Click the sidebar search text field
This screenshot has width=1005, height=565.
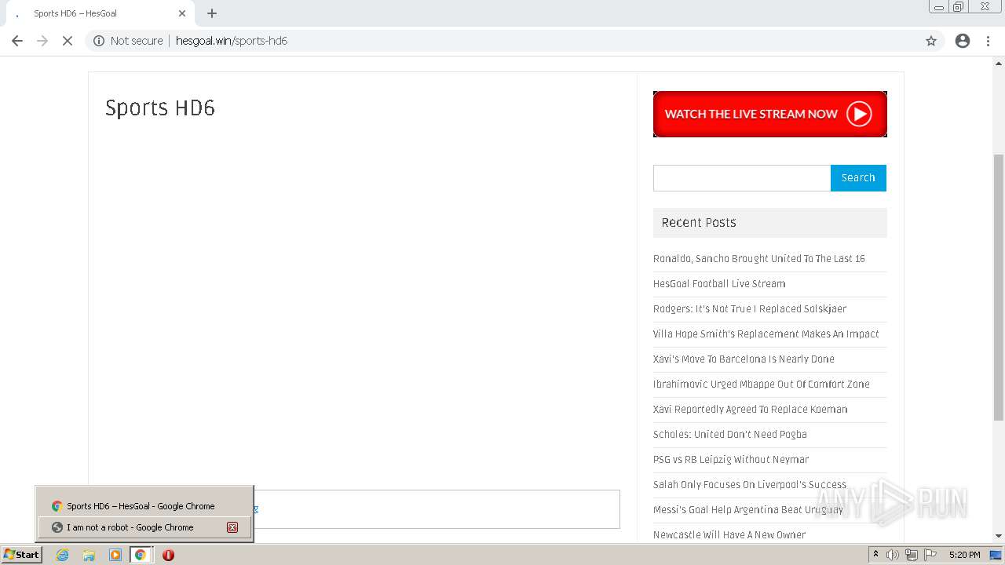coord(742,178)
